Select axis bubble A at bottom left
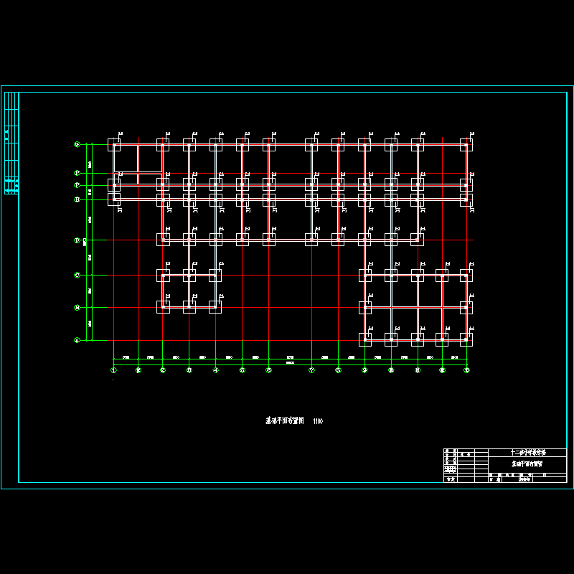Viewport: 574px width, 574px height. click(x=77, y=341)
